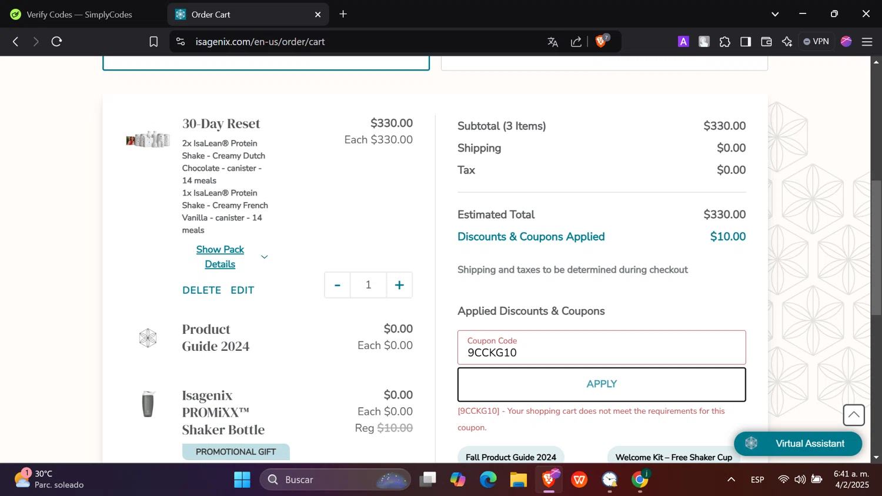This screenshot has height=496, width=882.
Task: Open the Extensions puzzle icon
Action: 725,42
